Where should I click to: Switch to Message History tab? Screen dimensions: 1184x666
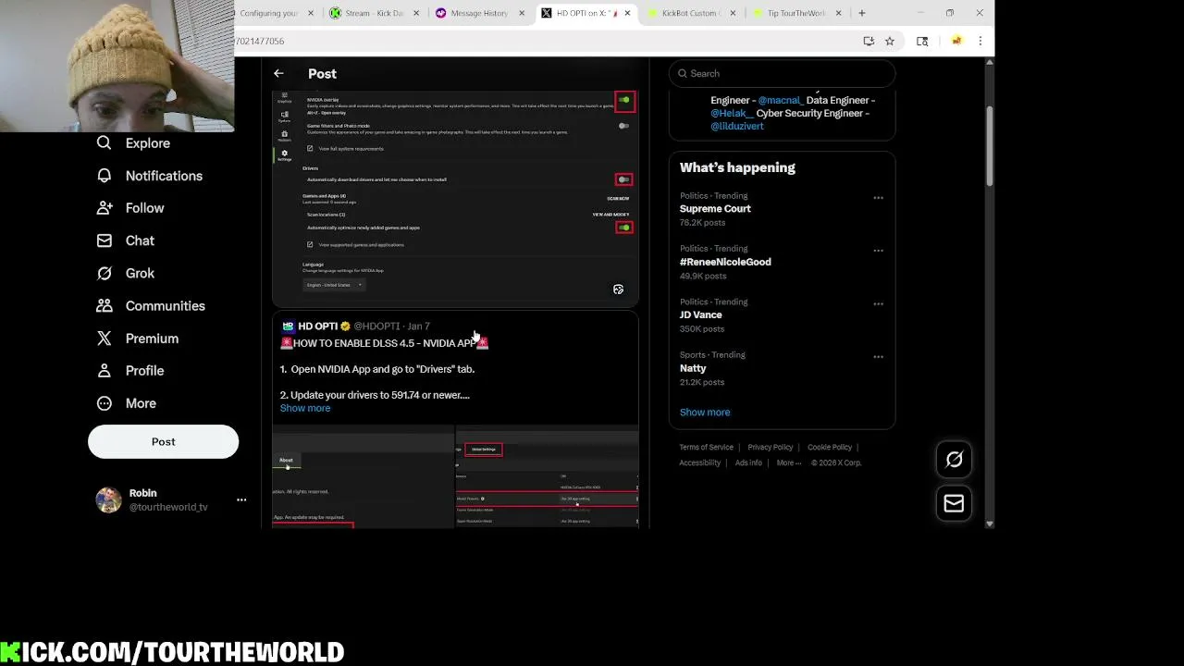click(479, 13)
